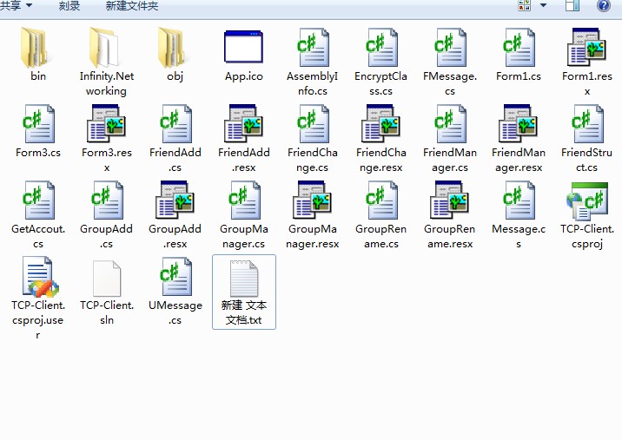The image size is (622, 440).
Task: Click 新建文件夹 new folder button
Action: pos(132,6)
